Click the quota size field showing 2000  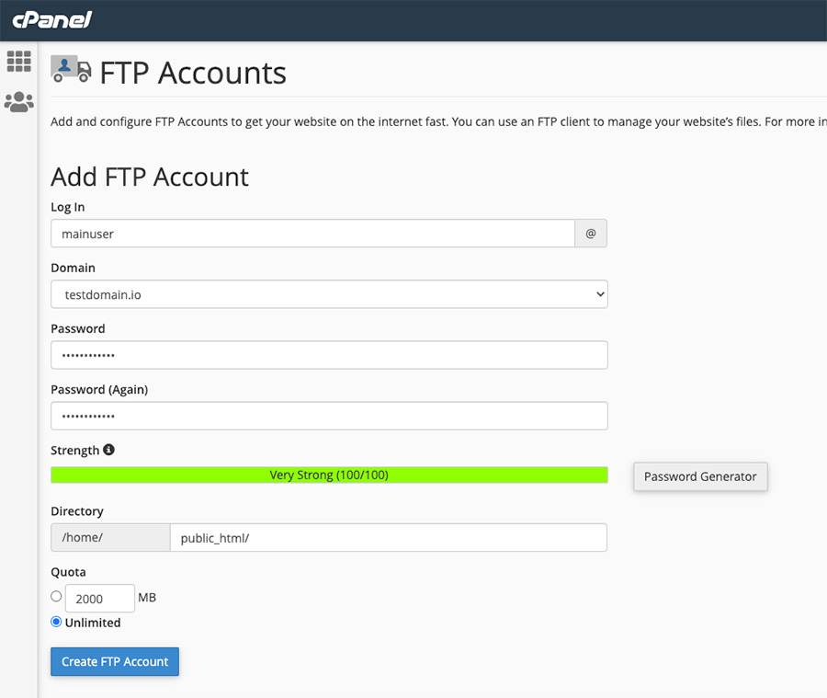tap(99, 599)
